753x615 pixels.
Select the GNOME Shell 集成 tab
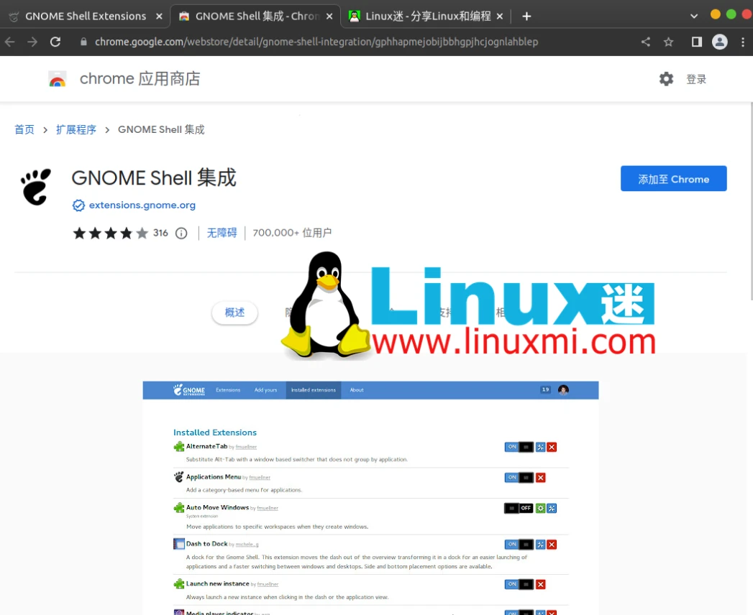pyautogui.click(x=257, y=17)
